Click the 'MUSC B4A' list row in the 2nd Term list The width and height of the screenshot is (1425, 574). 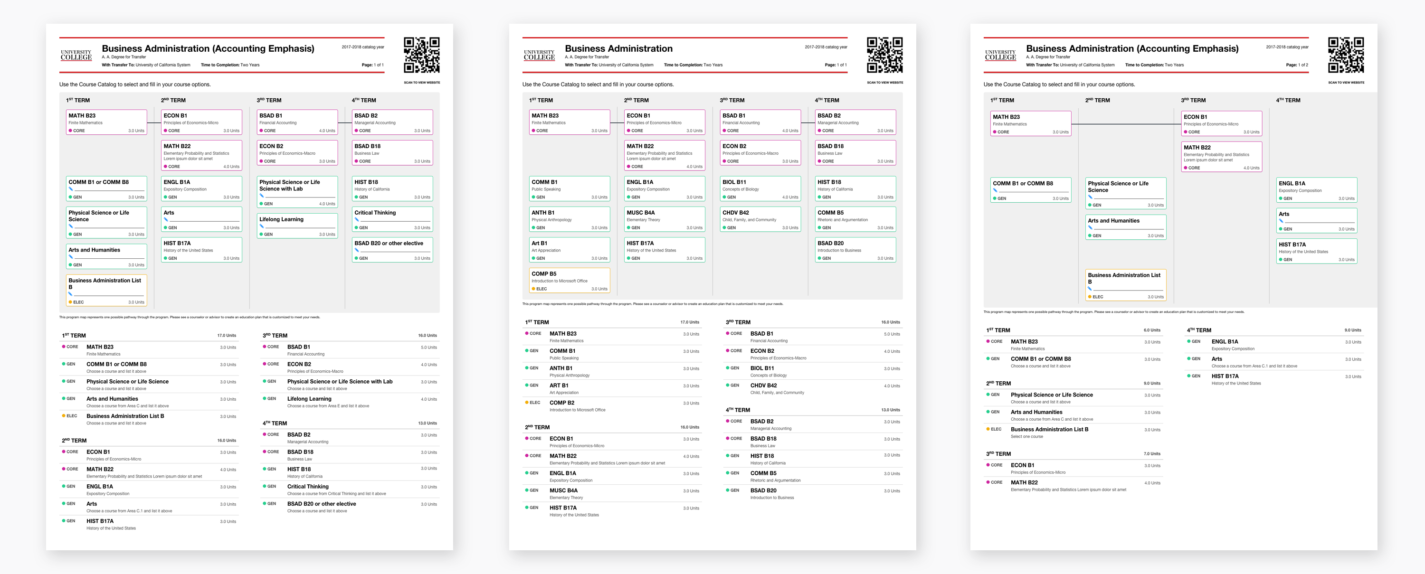[x=612, y=493]
